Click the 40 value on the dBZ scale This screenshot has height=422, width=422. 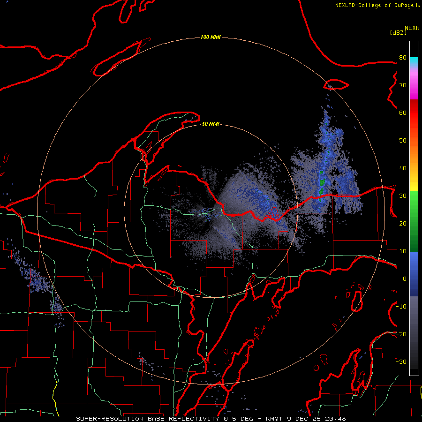pos(403,168)
